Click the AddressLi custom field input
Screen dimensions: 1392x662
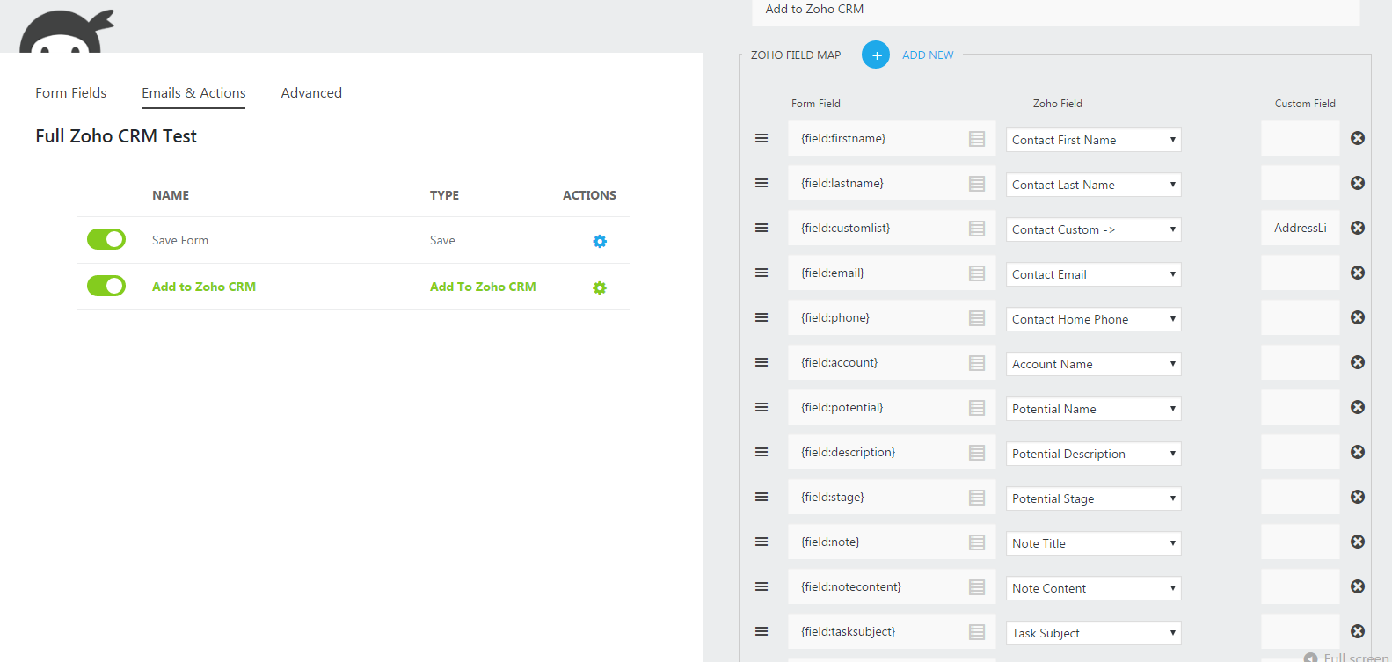click(x=1300, y=228)
